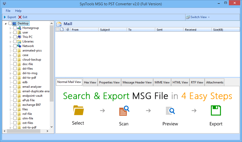Tick the checkbox beside This PC
This screenshot has height=142, width=242.
coord(15,37)
